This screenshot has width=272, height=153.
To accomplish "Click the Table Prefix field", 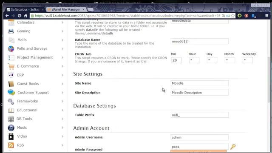I will [x=199, y=115].
